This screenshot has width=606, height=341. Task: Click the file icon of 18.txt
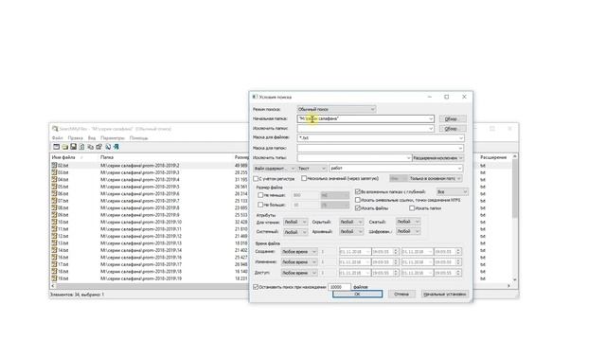coord(55,271)
